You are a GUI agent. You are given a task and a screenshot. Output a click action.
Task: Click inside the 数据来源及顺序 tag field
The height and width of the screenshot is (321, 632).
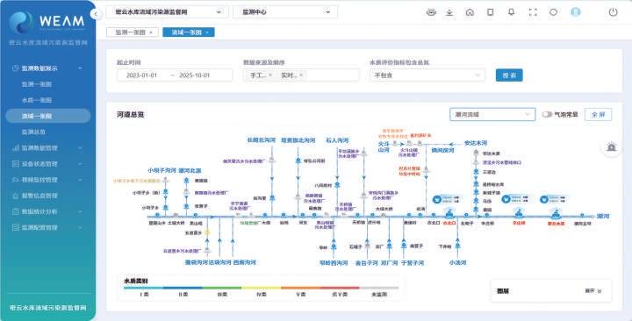[x=301, y=75]
